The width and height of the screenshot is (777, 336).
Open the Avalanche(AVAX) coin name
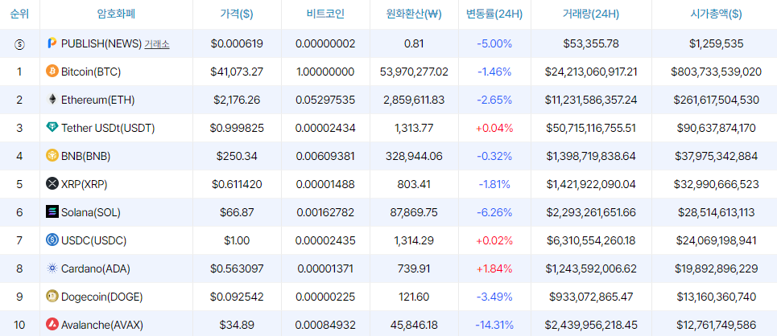coord(102,325)
